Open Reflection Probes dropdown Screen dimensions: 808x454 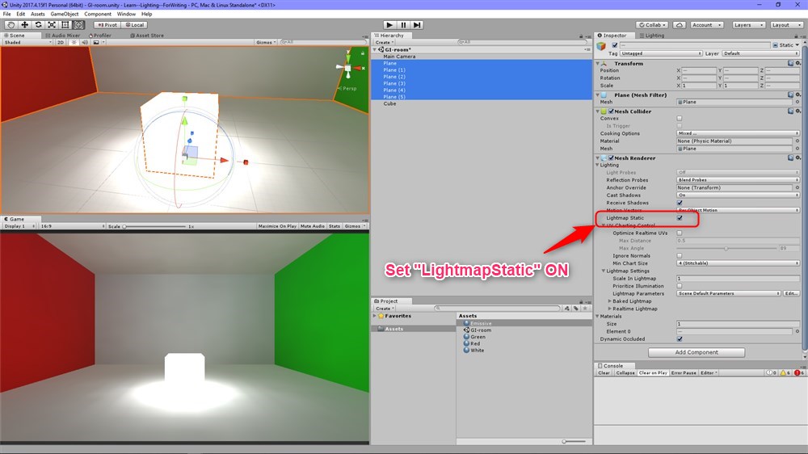click(738, 180)
